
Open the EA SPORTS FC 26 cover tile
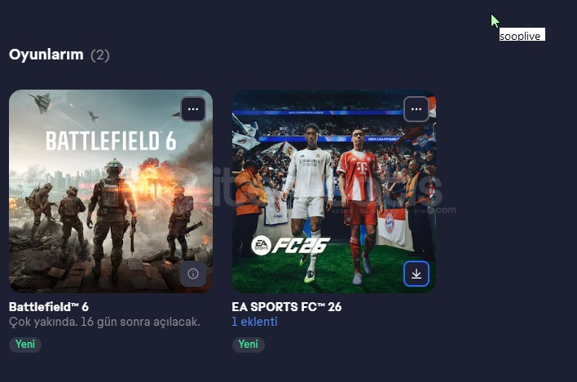click(x=334, y=191)
